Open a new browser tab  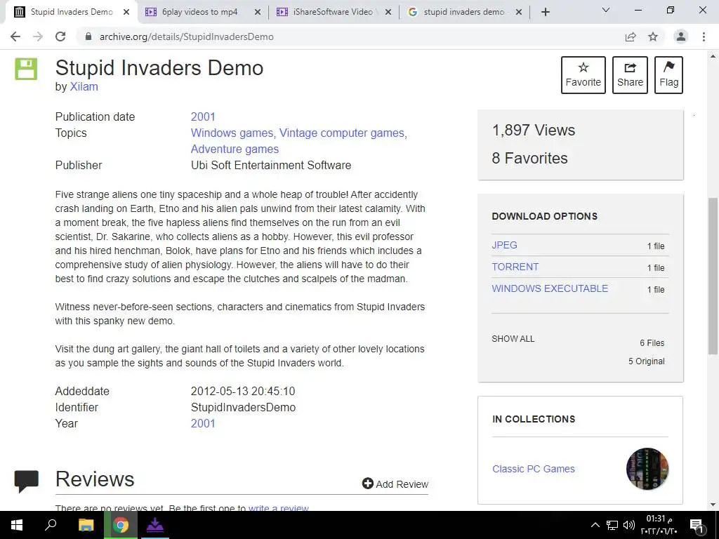(x=545, y=12)
